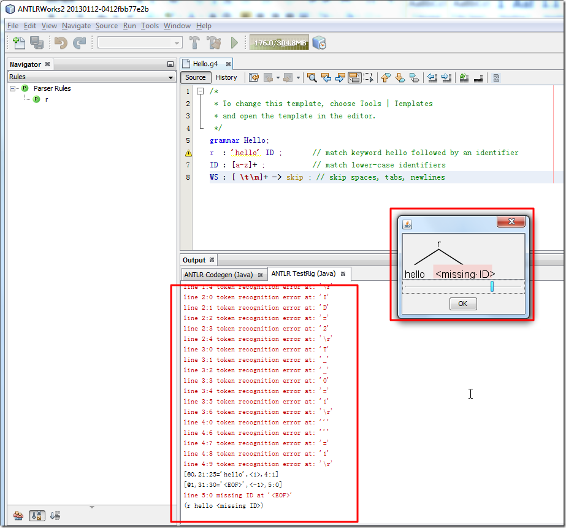This screenshot has height=528, width=566.
Task: Select Parser Rules in Navigator tree
Action: pyautogui.click(x=52, y=88)
